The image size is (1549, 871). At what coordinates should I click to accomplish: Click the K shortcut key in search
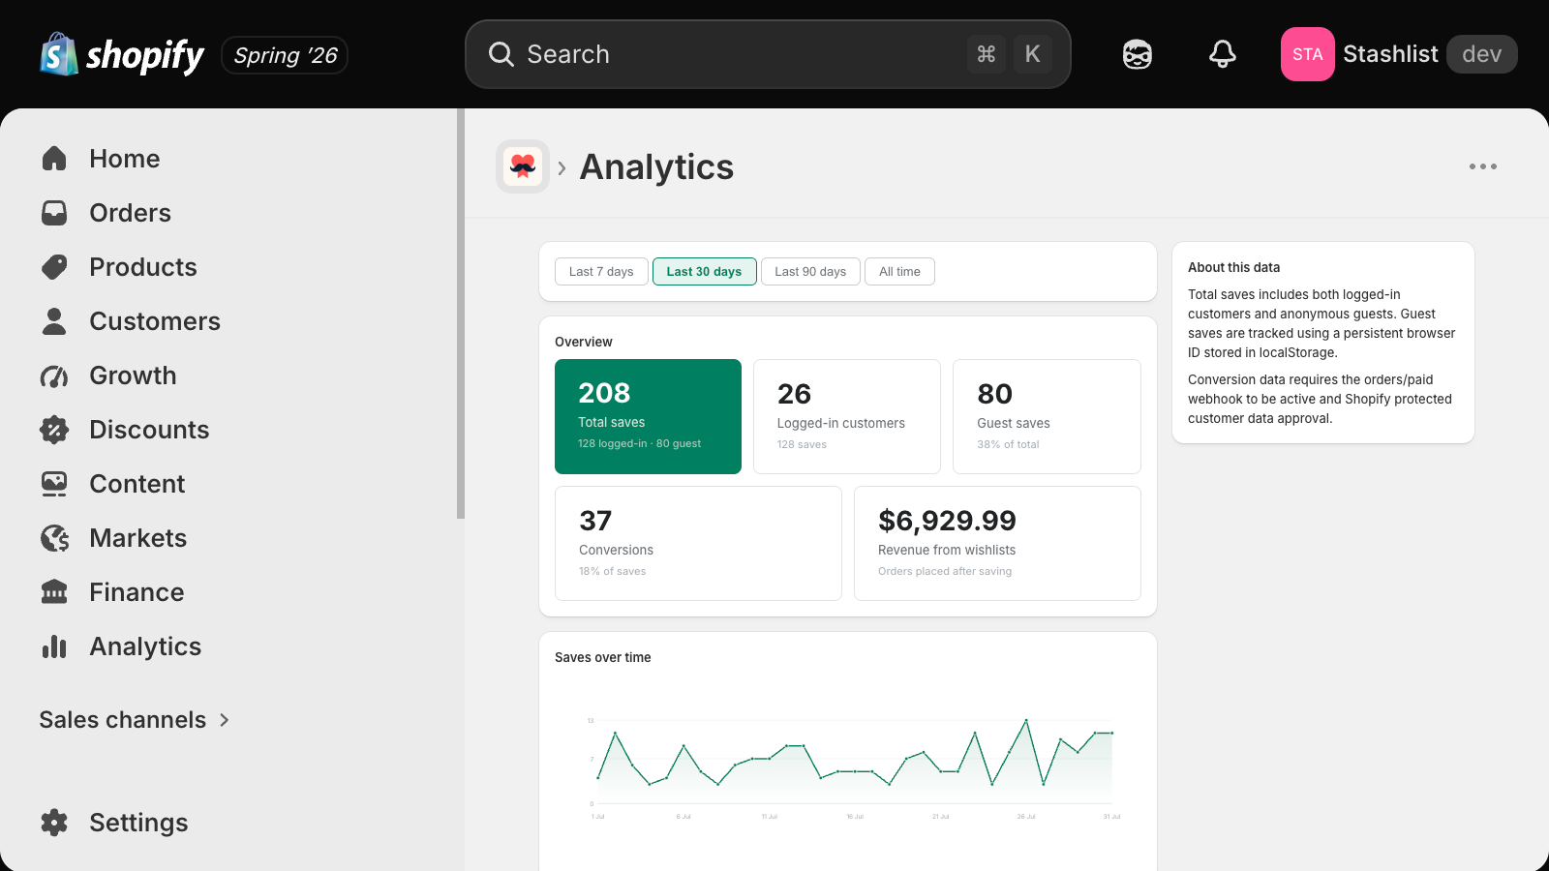point(1032,54)
